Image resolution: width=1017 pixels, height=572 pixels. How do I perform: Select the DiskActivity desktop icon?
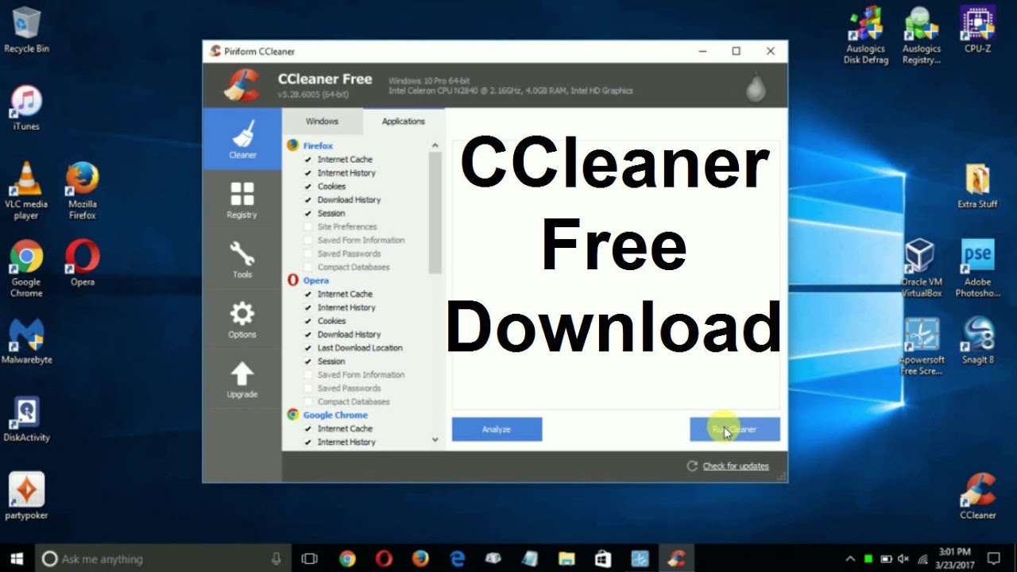coord(26,419)
